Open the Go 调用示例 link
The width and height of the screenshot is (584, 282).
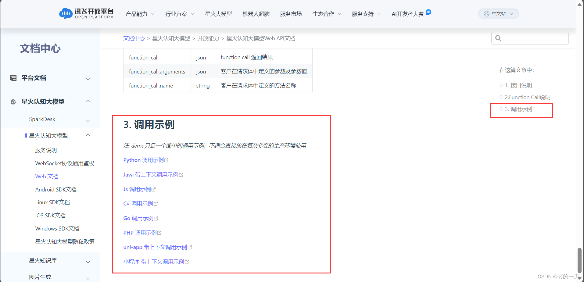tap(138, 218)
